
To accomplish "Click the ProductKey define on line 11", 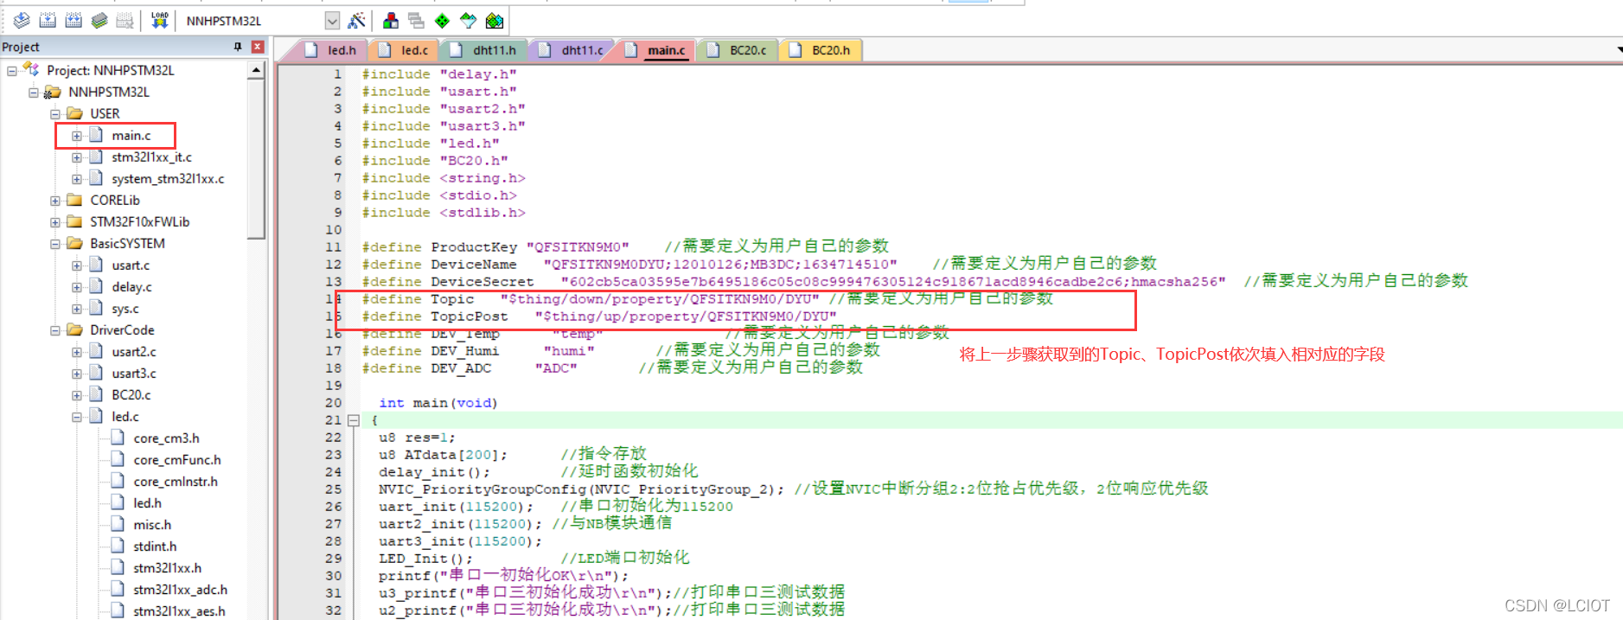I will click(x=495, y=247).
